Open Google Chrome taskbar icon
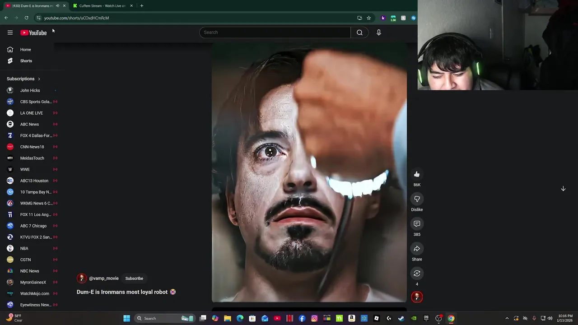578x325 pixels. pyautogui.click(x=451, y=318)
